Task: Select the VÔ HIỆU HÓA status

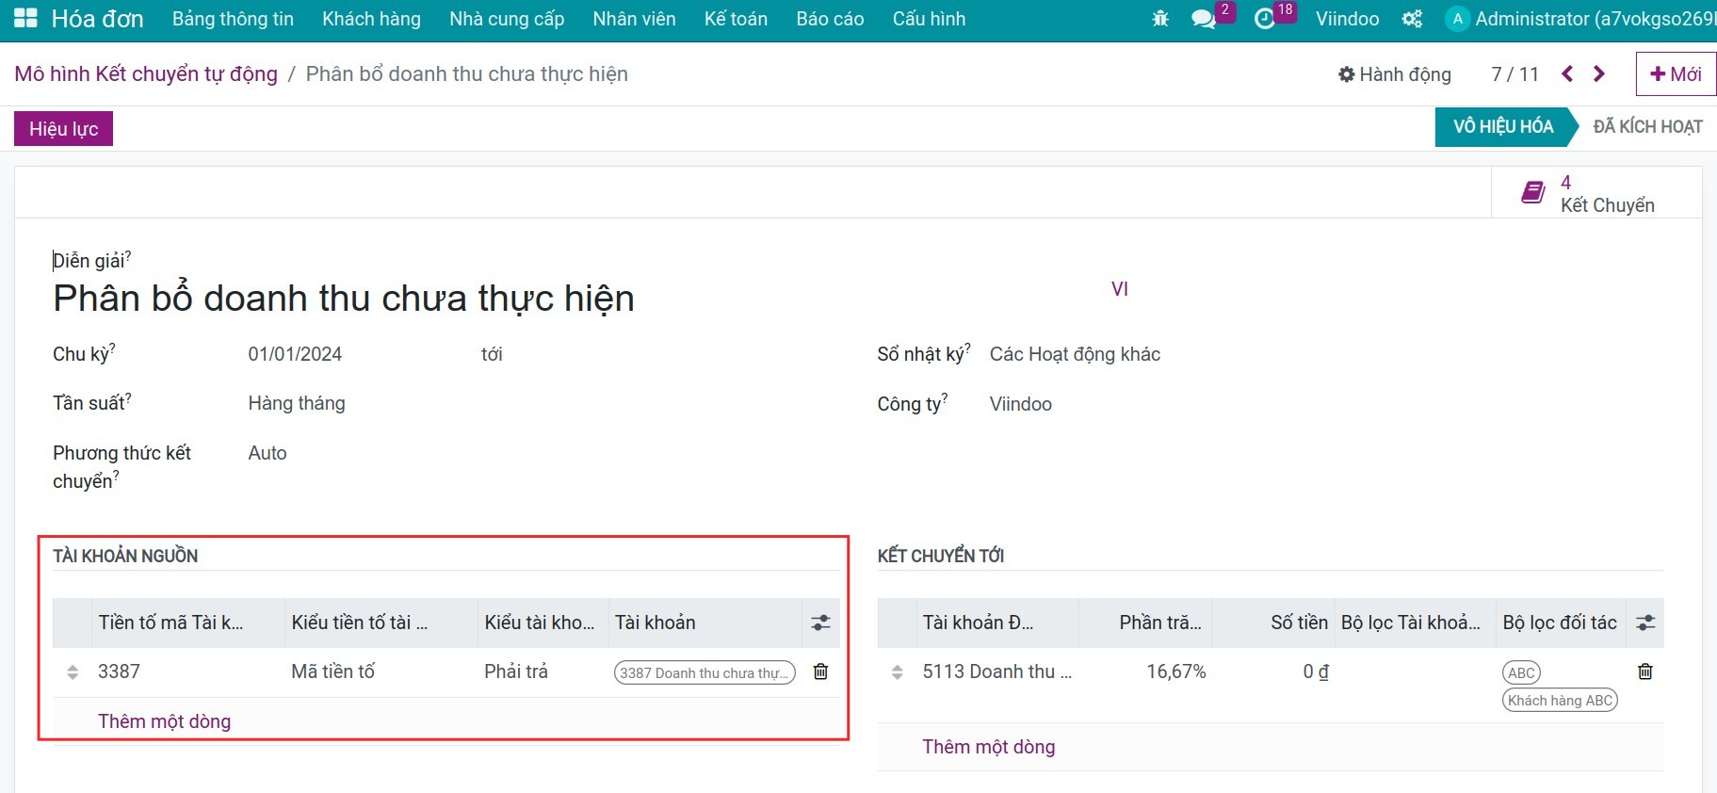Action: (x=1503, y=126)
